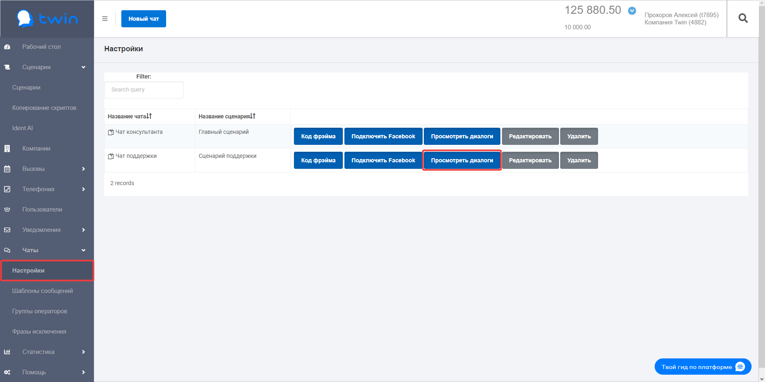
Task: Click the Статистика chart icon
Action: click(x=7, y=352)
